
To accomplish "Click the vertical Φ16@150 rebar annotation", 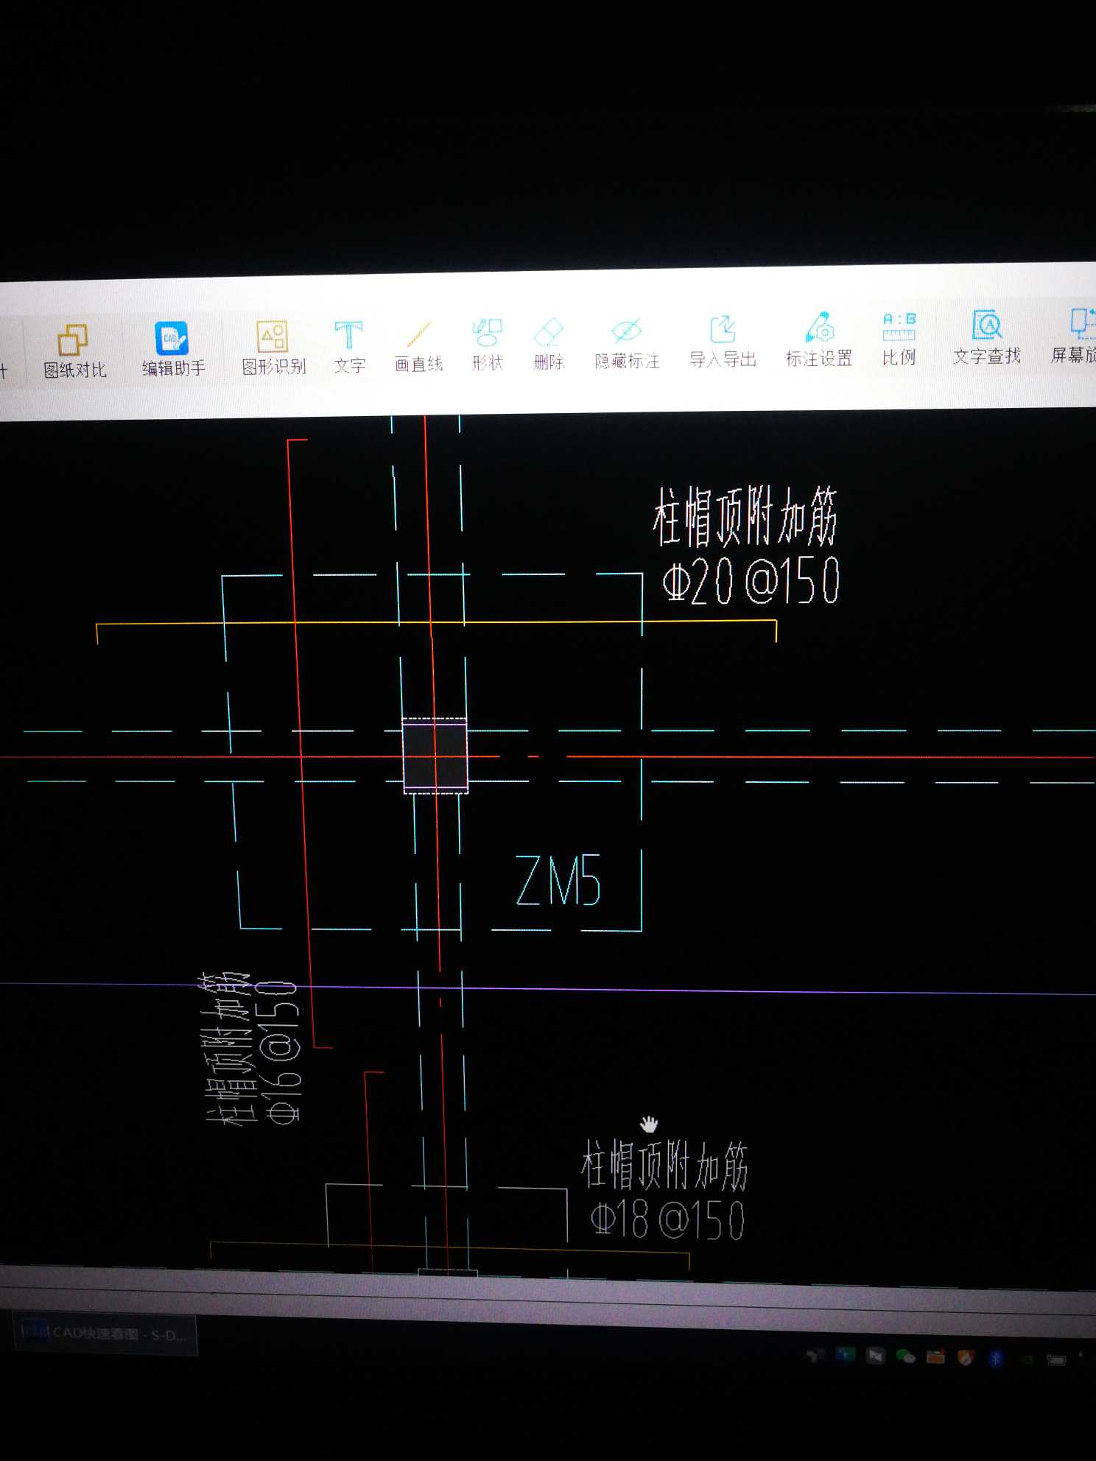I will (x=279, y=1052).
